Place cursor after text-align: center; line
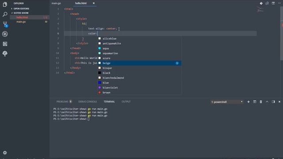Image resolution: width=283 pixels, height=159 pixels. click(117, 29)
